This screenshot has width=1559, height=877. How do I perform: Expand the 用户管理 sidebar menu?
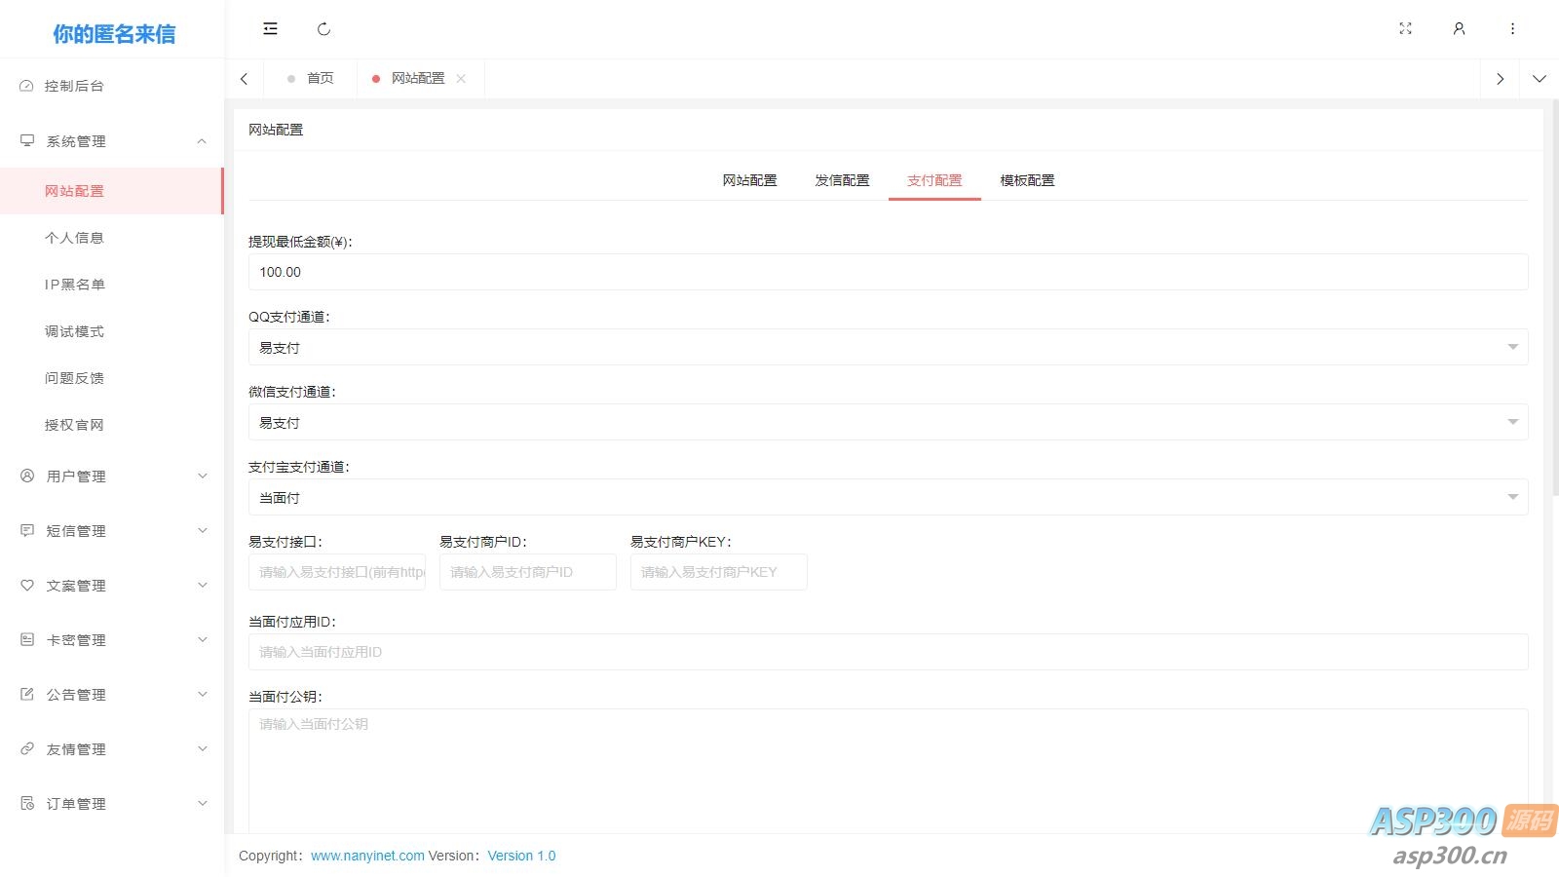[112, 477]
